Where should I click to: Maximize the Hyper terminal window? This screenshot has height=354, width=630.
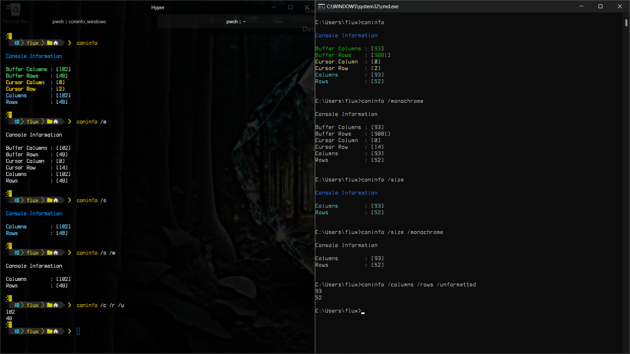click(x=290, y=7)
